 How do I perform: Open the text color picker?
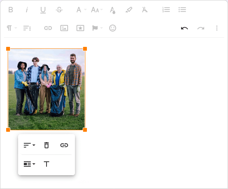pos(113,10)
